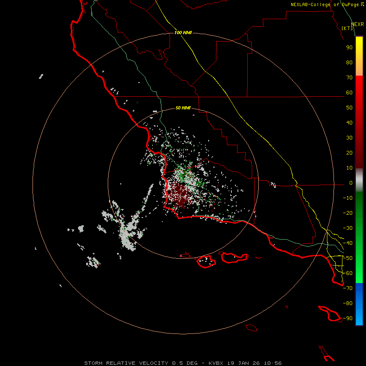This screenshot has height=366, width=366.
Task: Click the 40 scale label
Action: click(349, 122)
